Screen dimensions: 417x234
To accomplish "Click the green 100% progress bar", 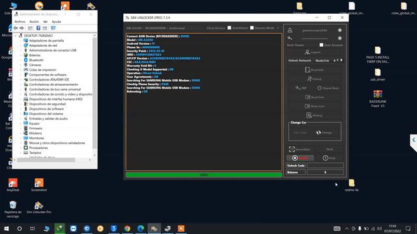I will tap(204, 175).
